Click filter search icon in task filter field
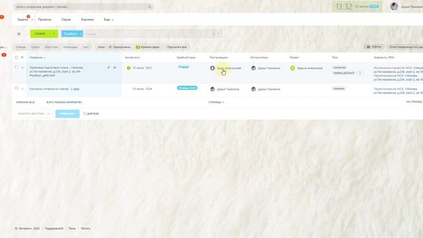Screen dimensions: 423x238 tap(213, 34)
